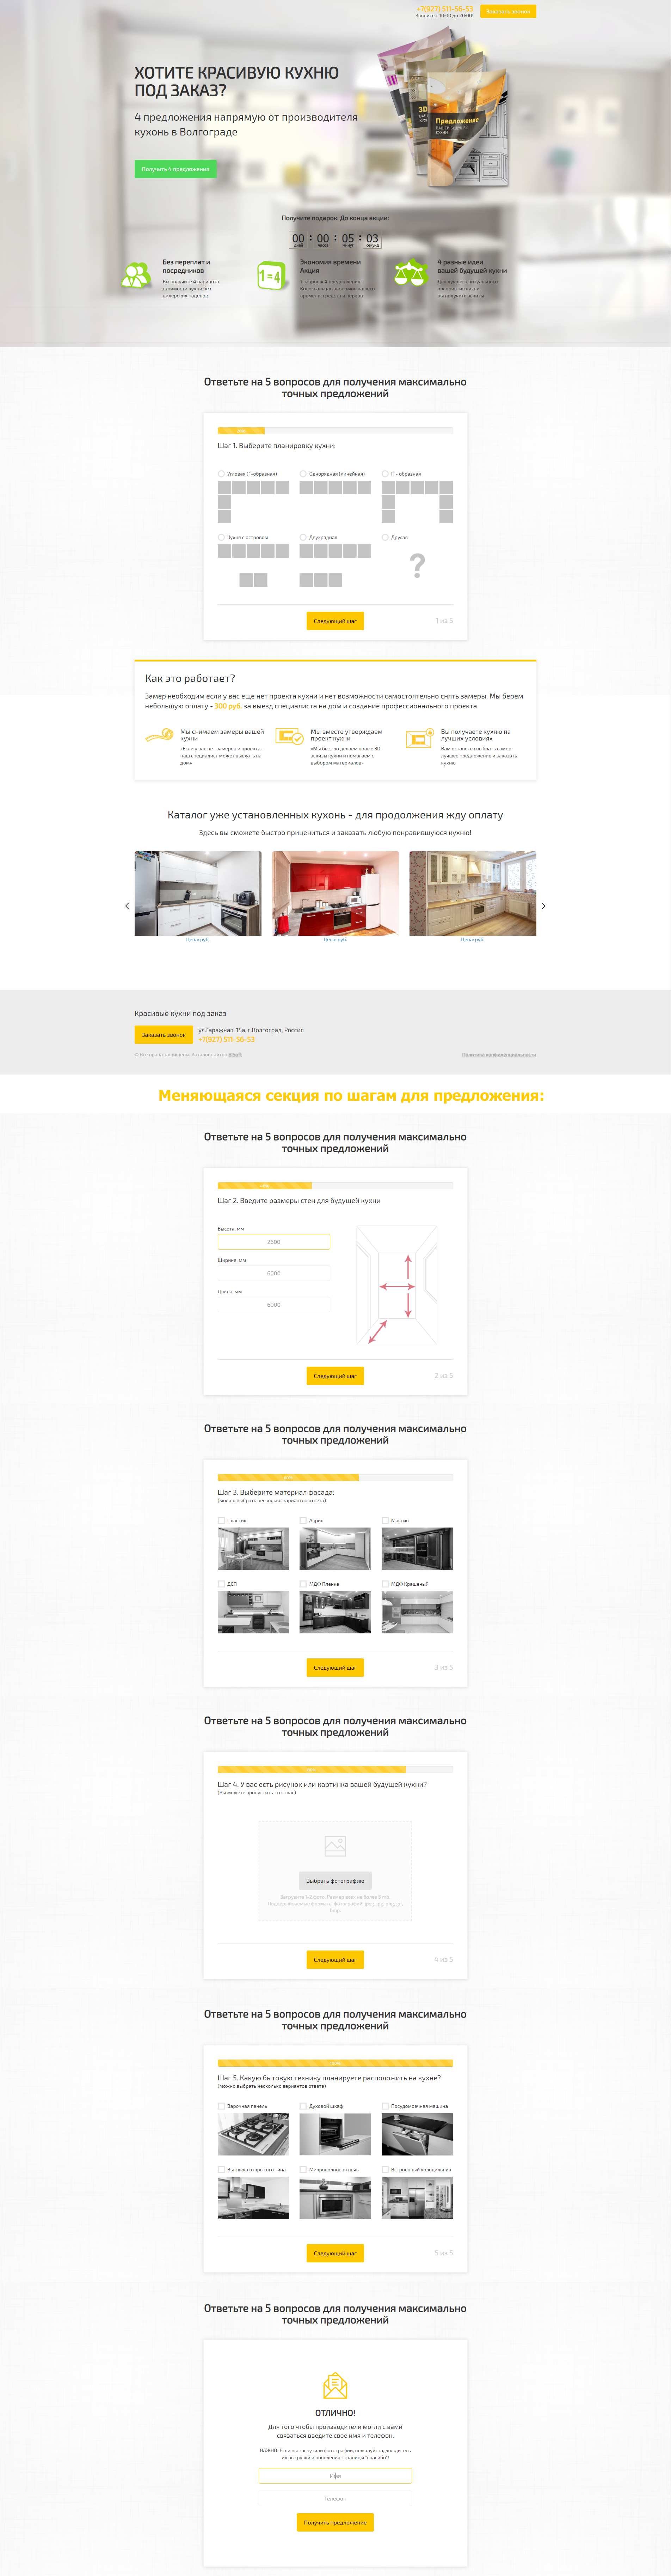The height and width of the screenshot is (2576, 671).
Task: Click 'Следующий шаг' on step 5 of 5
Action: [x=335, y=2253]
